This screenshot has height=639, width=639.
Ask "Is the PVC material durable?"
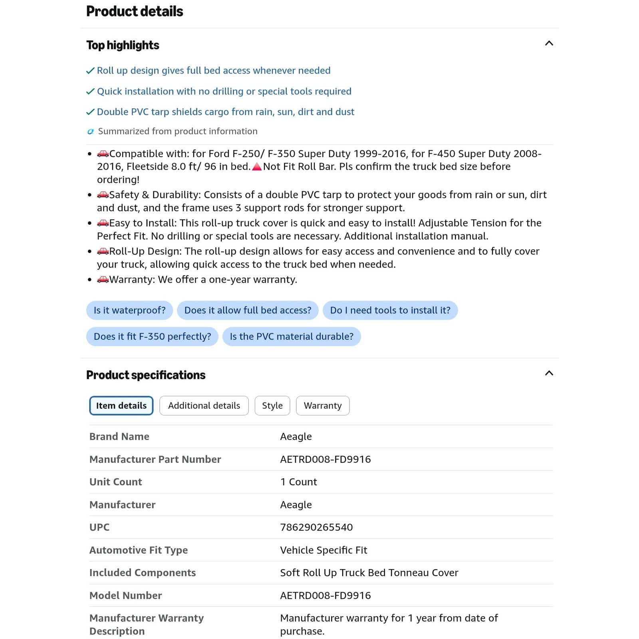coord(292,337)
